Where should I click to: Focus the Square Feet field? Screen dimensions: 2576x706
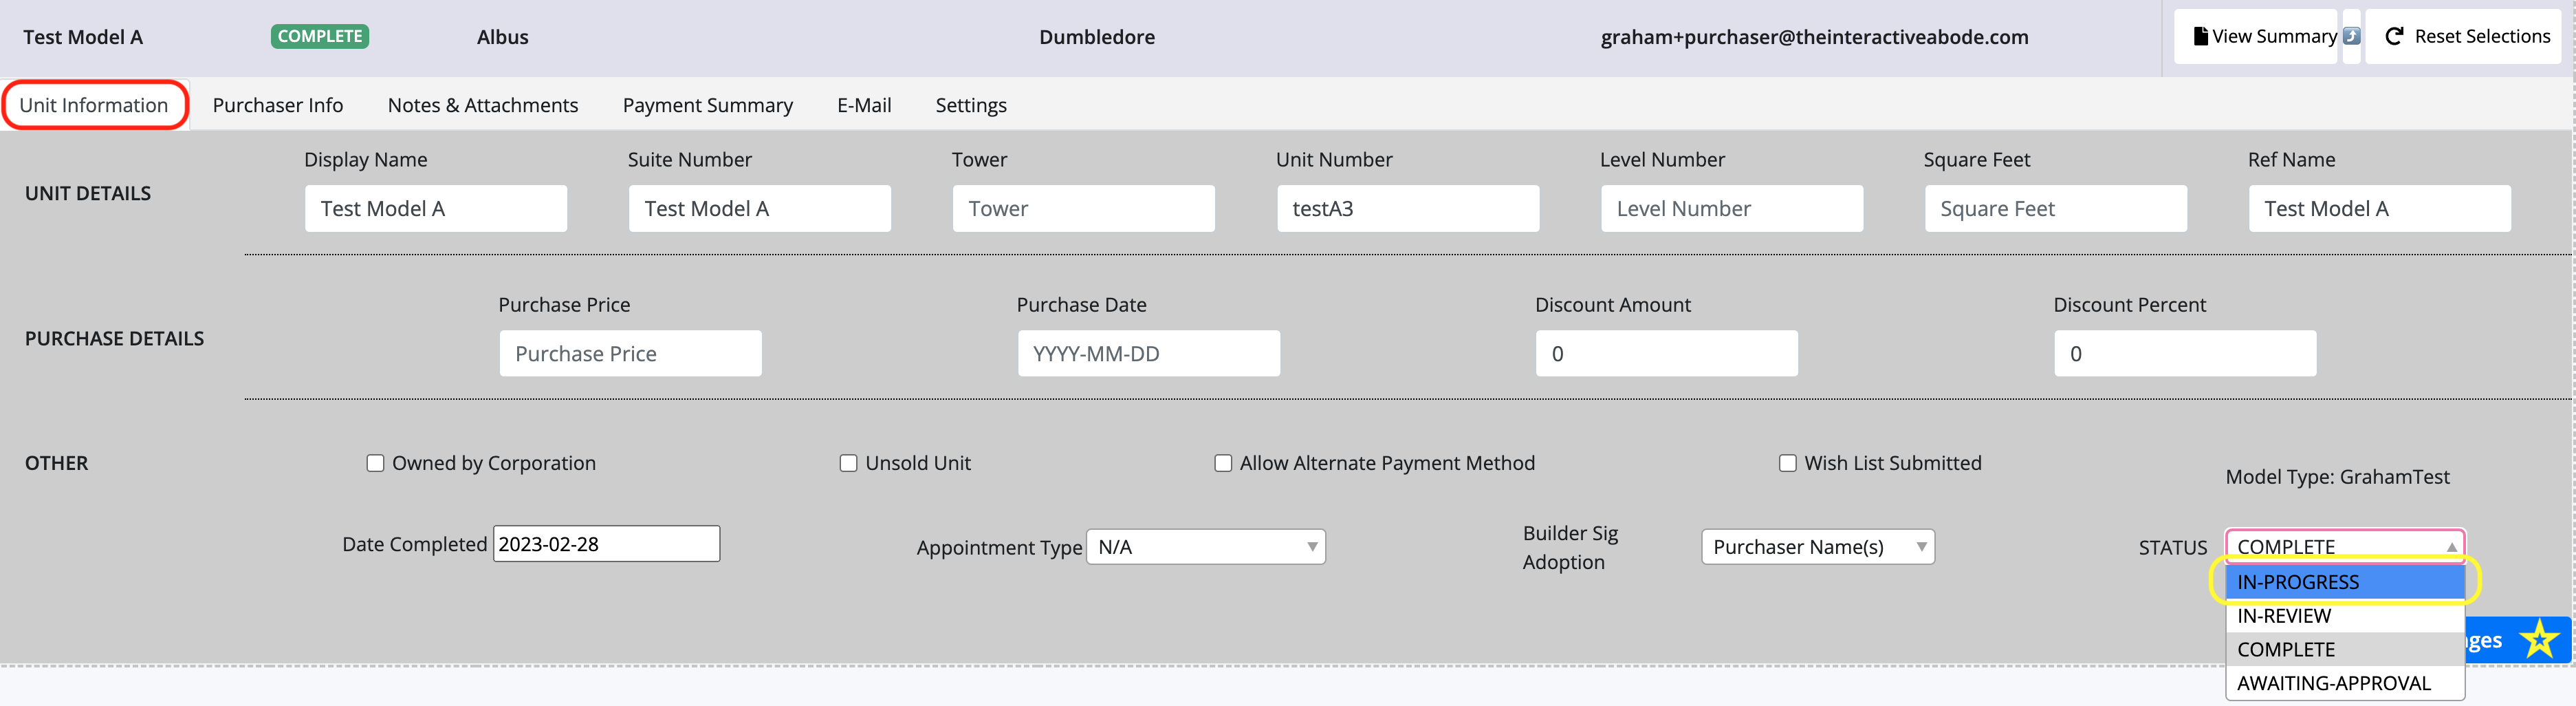pyautogui.click(x=2056, y=208)
